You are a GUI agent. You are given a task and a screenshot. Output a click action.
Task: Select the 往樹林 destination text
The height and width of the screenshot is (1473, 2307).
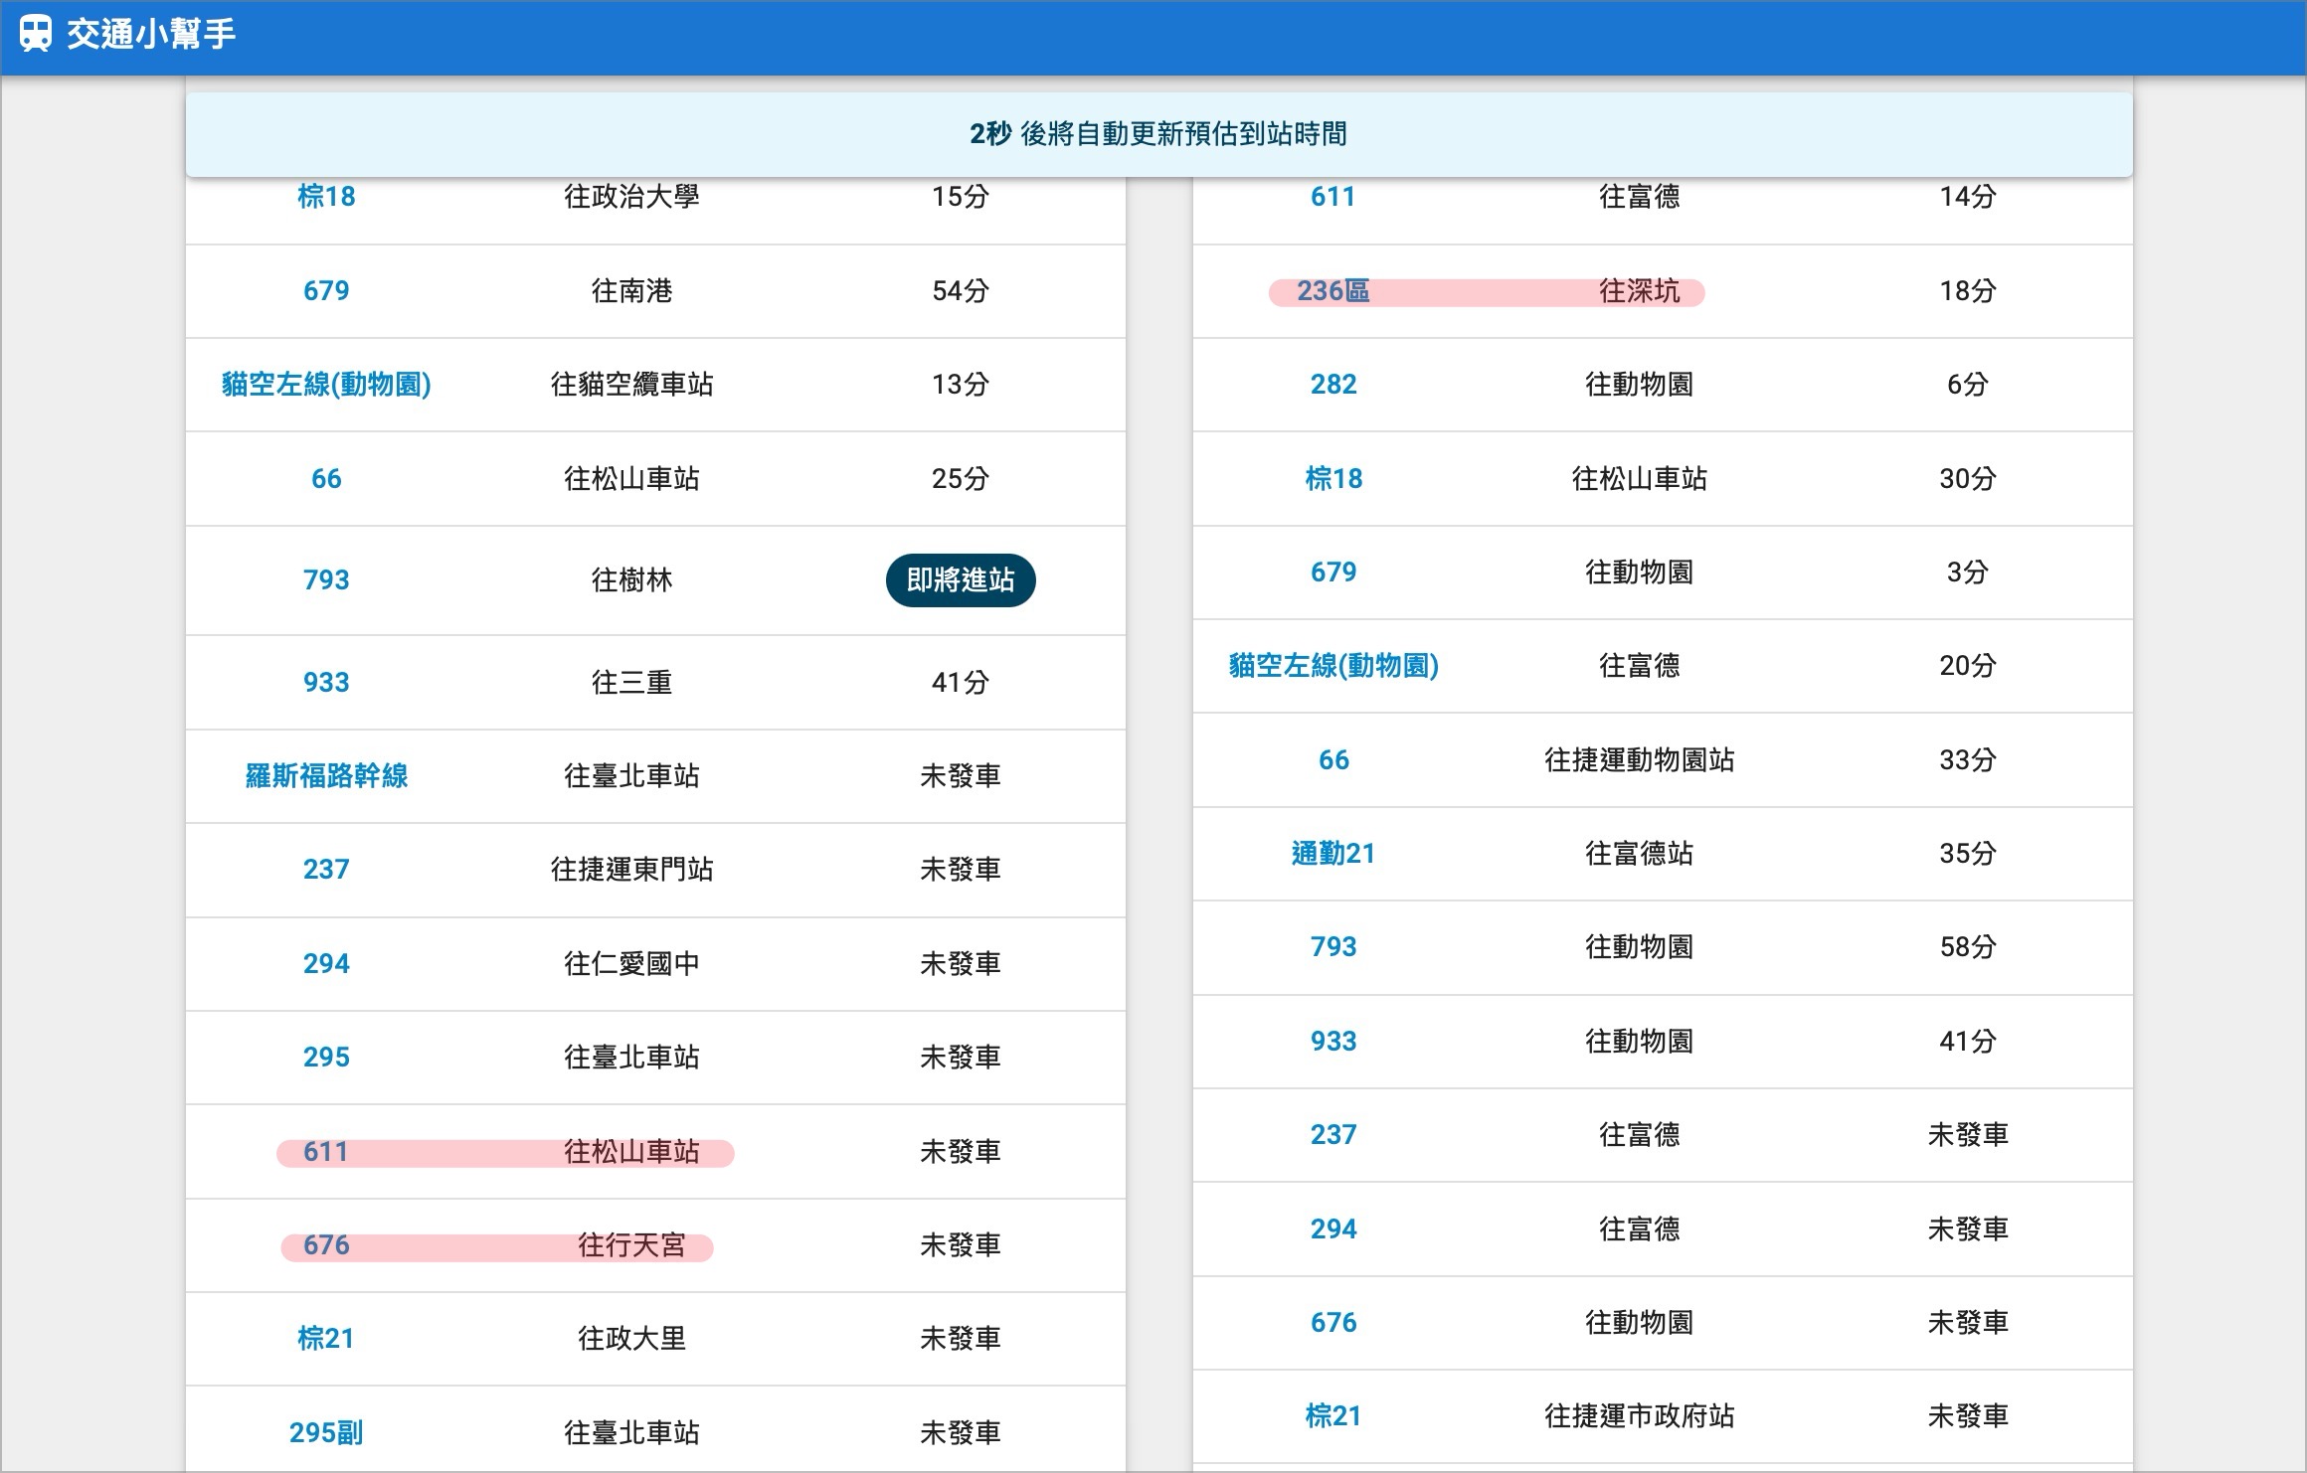tap(632, 580)
